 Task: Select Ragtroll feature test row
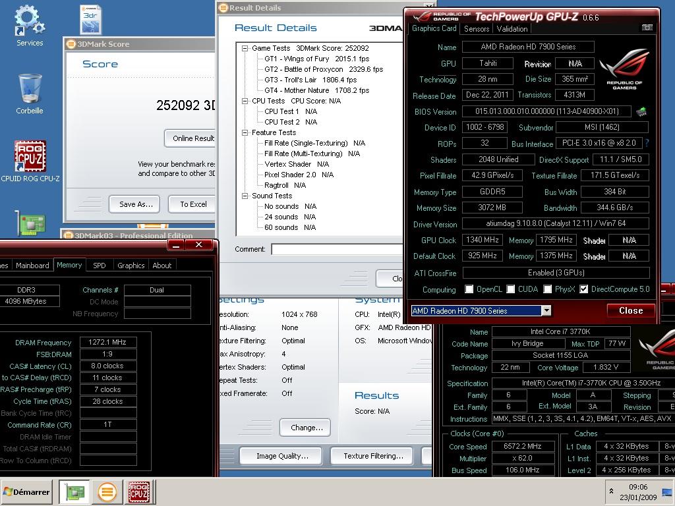(285, 185)
